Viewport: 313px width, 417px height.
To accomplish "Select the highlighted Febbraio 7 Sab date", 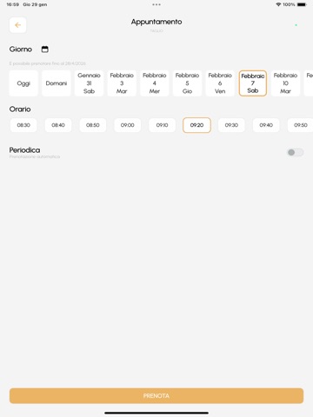I will pyautogui.click(x=253, y=83).
